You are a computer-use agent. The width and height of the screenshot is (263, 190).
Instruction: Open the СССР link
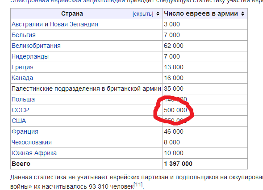(20, 110)
